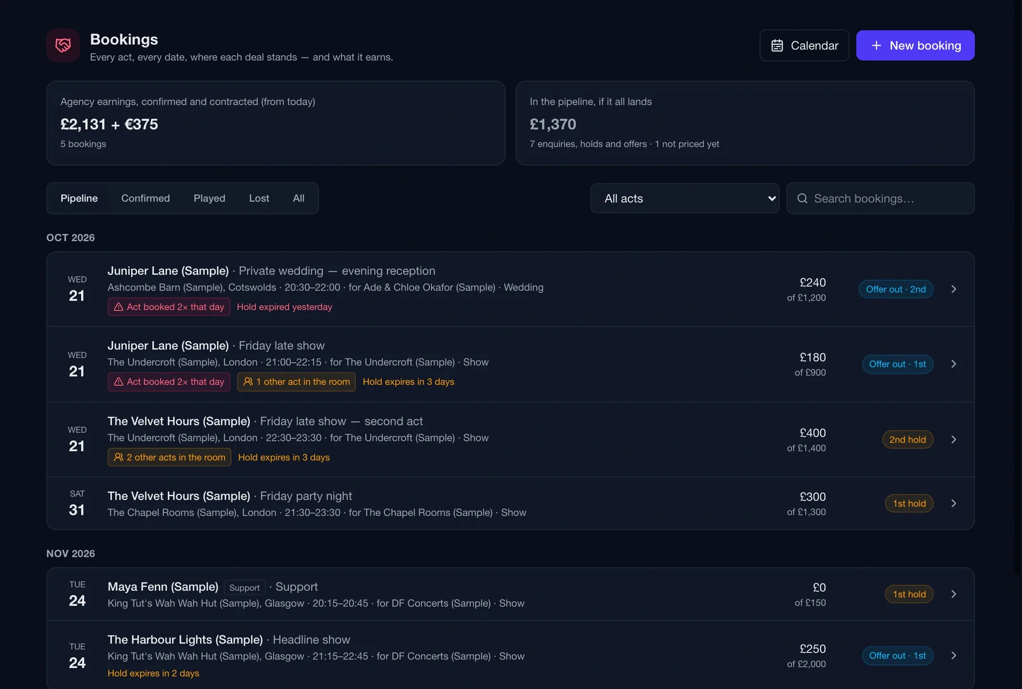Screen dimensions: 1022x689
Task: Focus the Search bookings field
Action: pyautogui.click(x=881, y=199)
